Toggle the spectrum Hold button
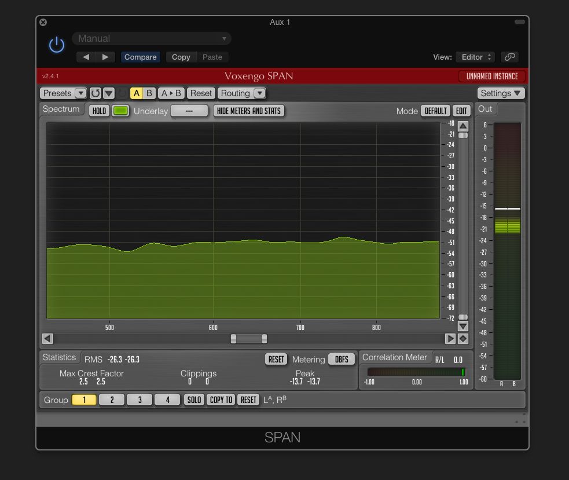 pos(99,111)
